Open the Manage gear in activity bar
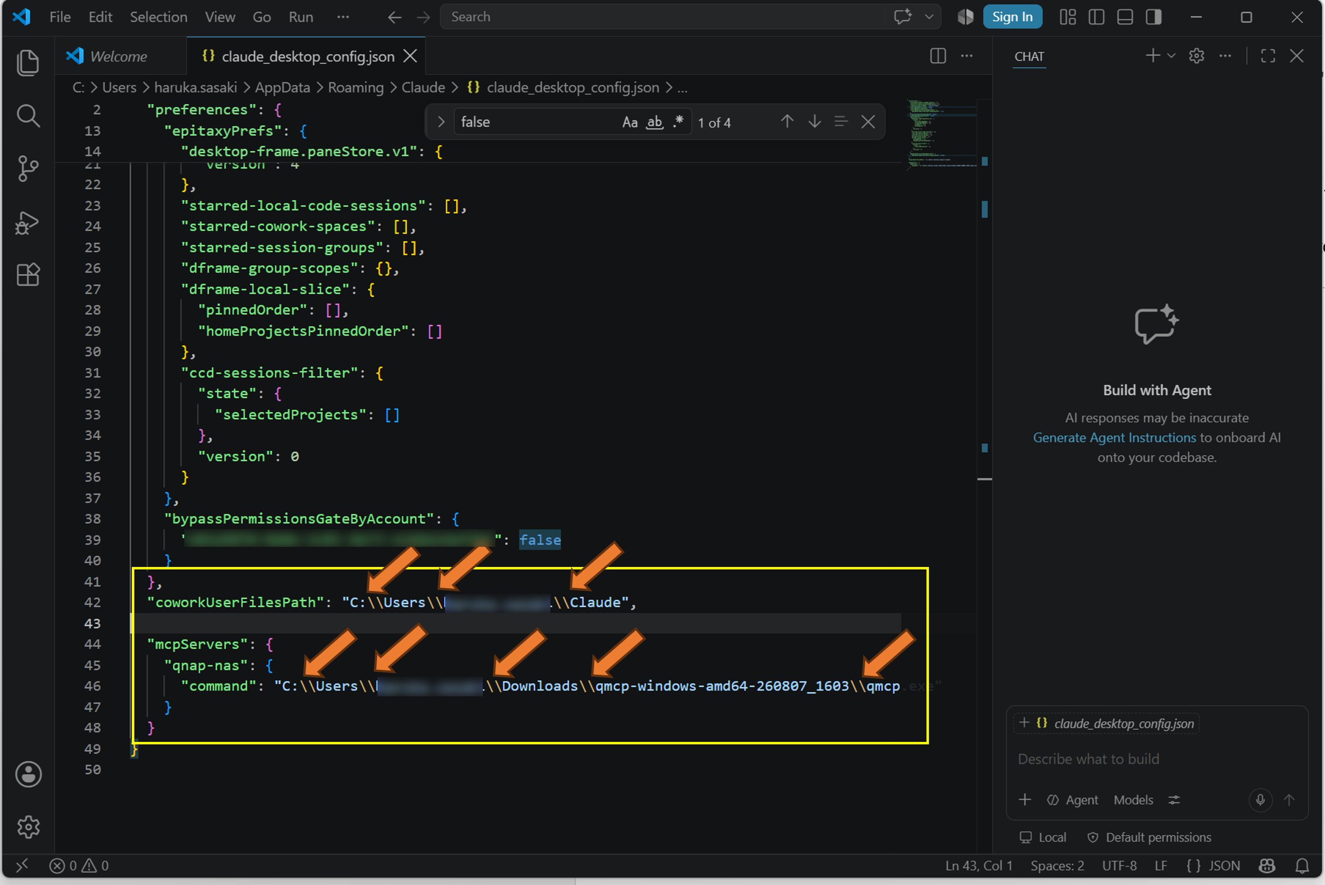Viewport: 1325px width, 885px height. [27, 826]
